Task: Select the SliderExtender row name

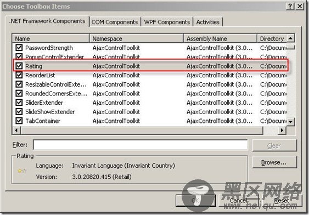Action: pos(44,103)
